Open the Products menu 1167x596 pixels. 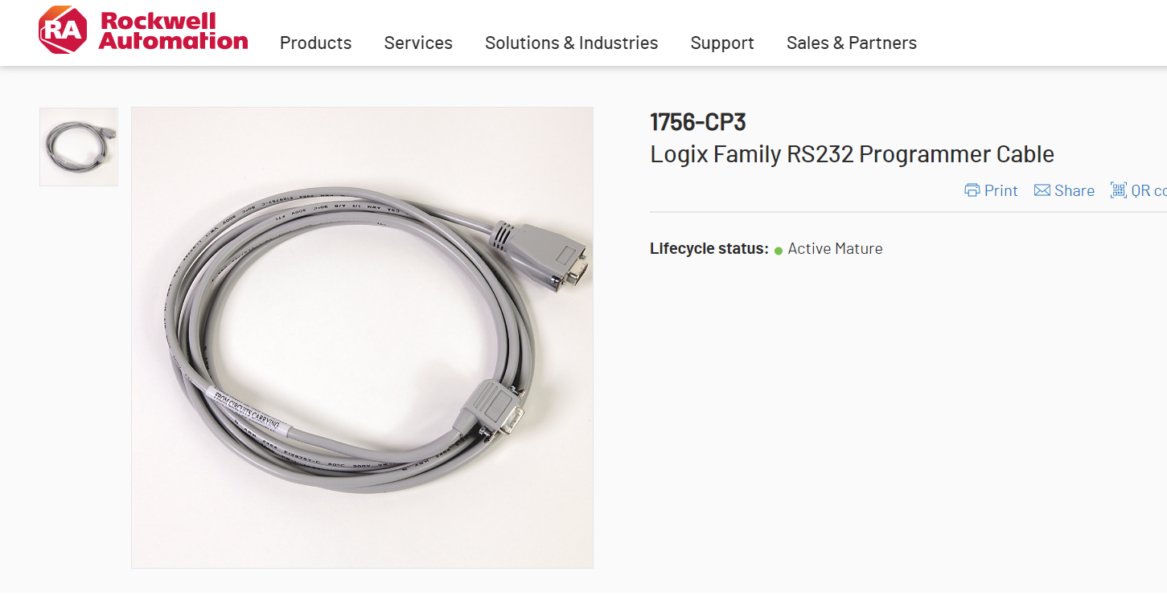tap(315, 43)
